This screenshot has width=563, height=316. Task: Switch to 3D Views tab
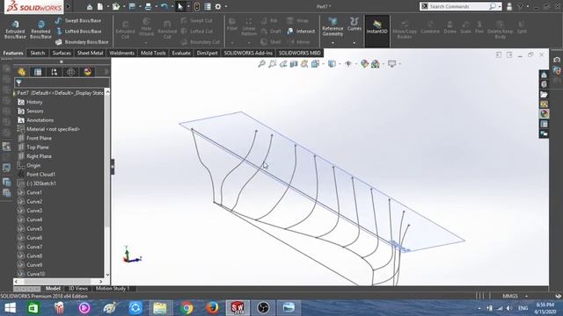[78, 289]
